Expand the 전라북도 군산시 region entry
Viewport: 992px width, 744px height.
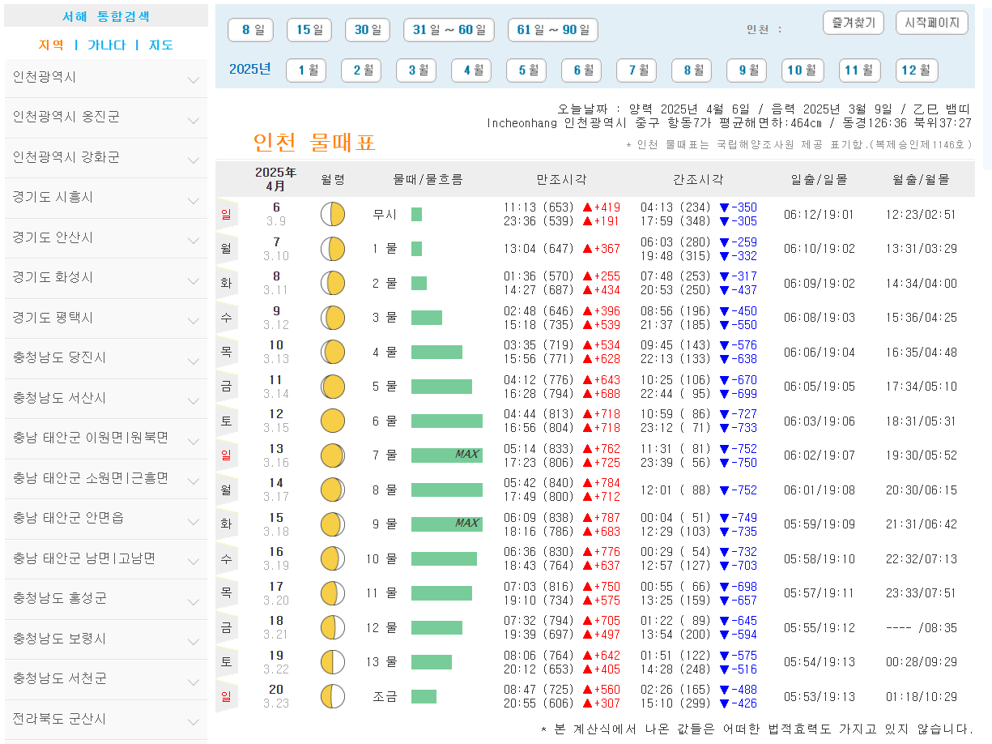point(105,719)
